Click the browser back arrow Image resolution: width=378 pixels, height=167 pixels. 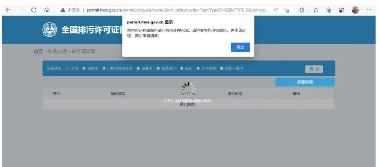(x=8, y=10)
